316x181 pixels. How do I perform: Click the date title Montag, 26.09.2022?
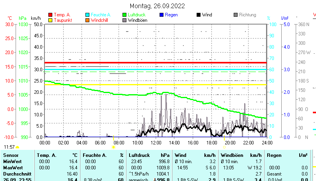coord(157,6)
